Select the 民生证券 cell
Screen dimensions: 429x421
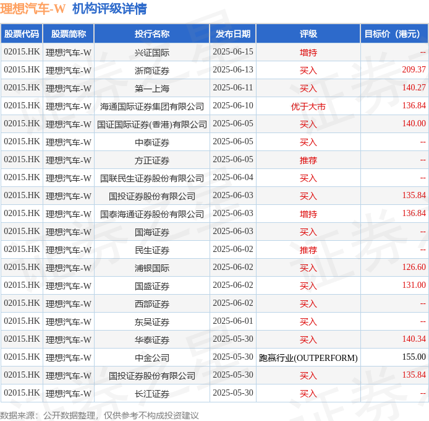click(152, 250)
